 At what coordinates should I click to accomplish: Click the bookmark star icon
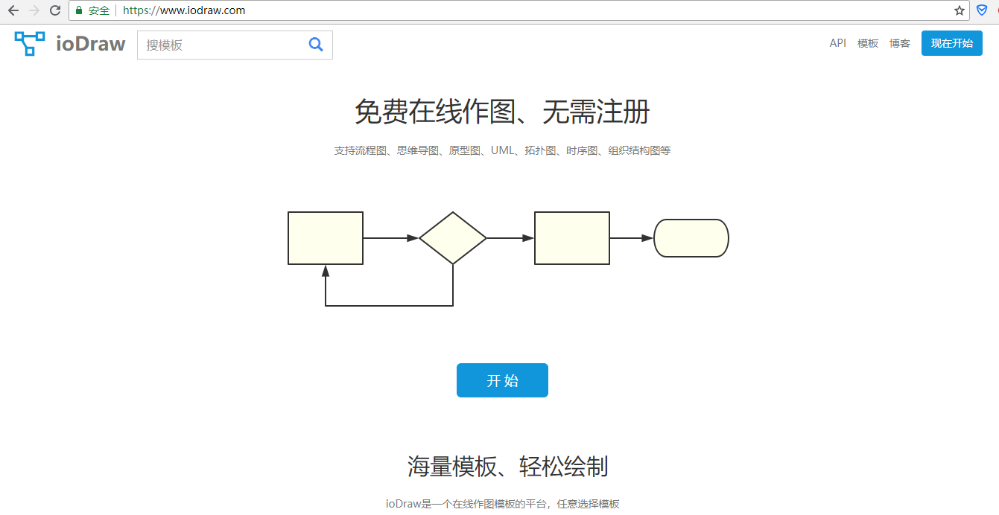(x=959, y=10)
